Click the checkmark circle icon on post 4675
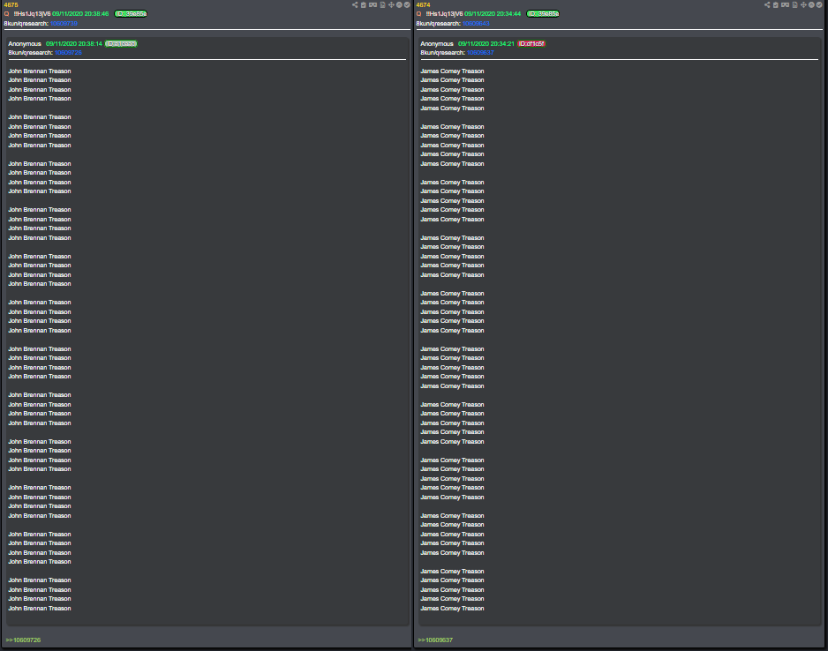828x651 pixels. [407, 4]
